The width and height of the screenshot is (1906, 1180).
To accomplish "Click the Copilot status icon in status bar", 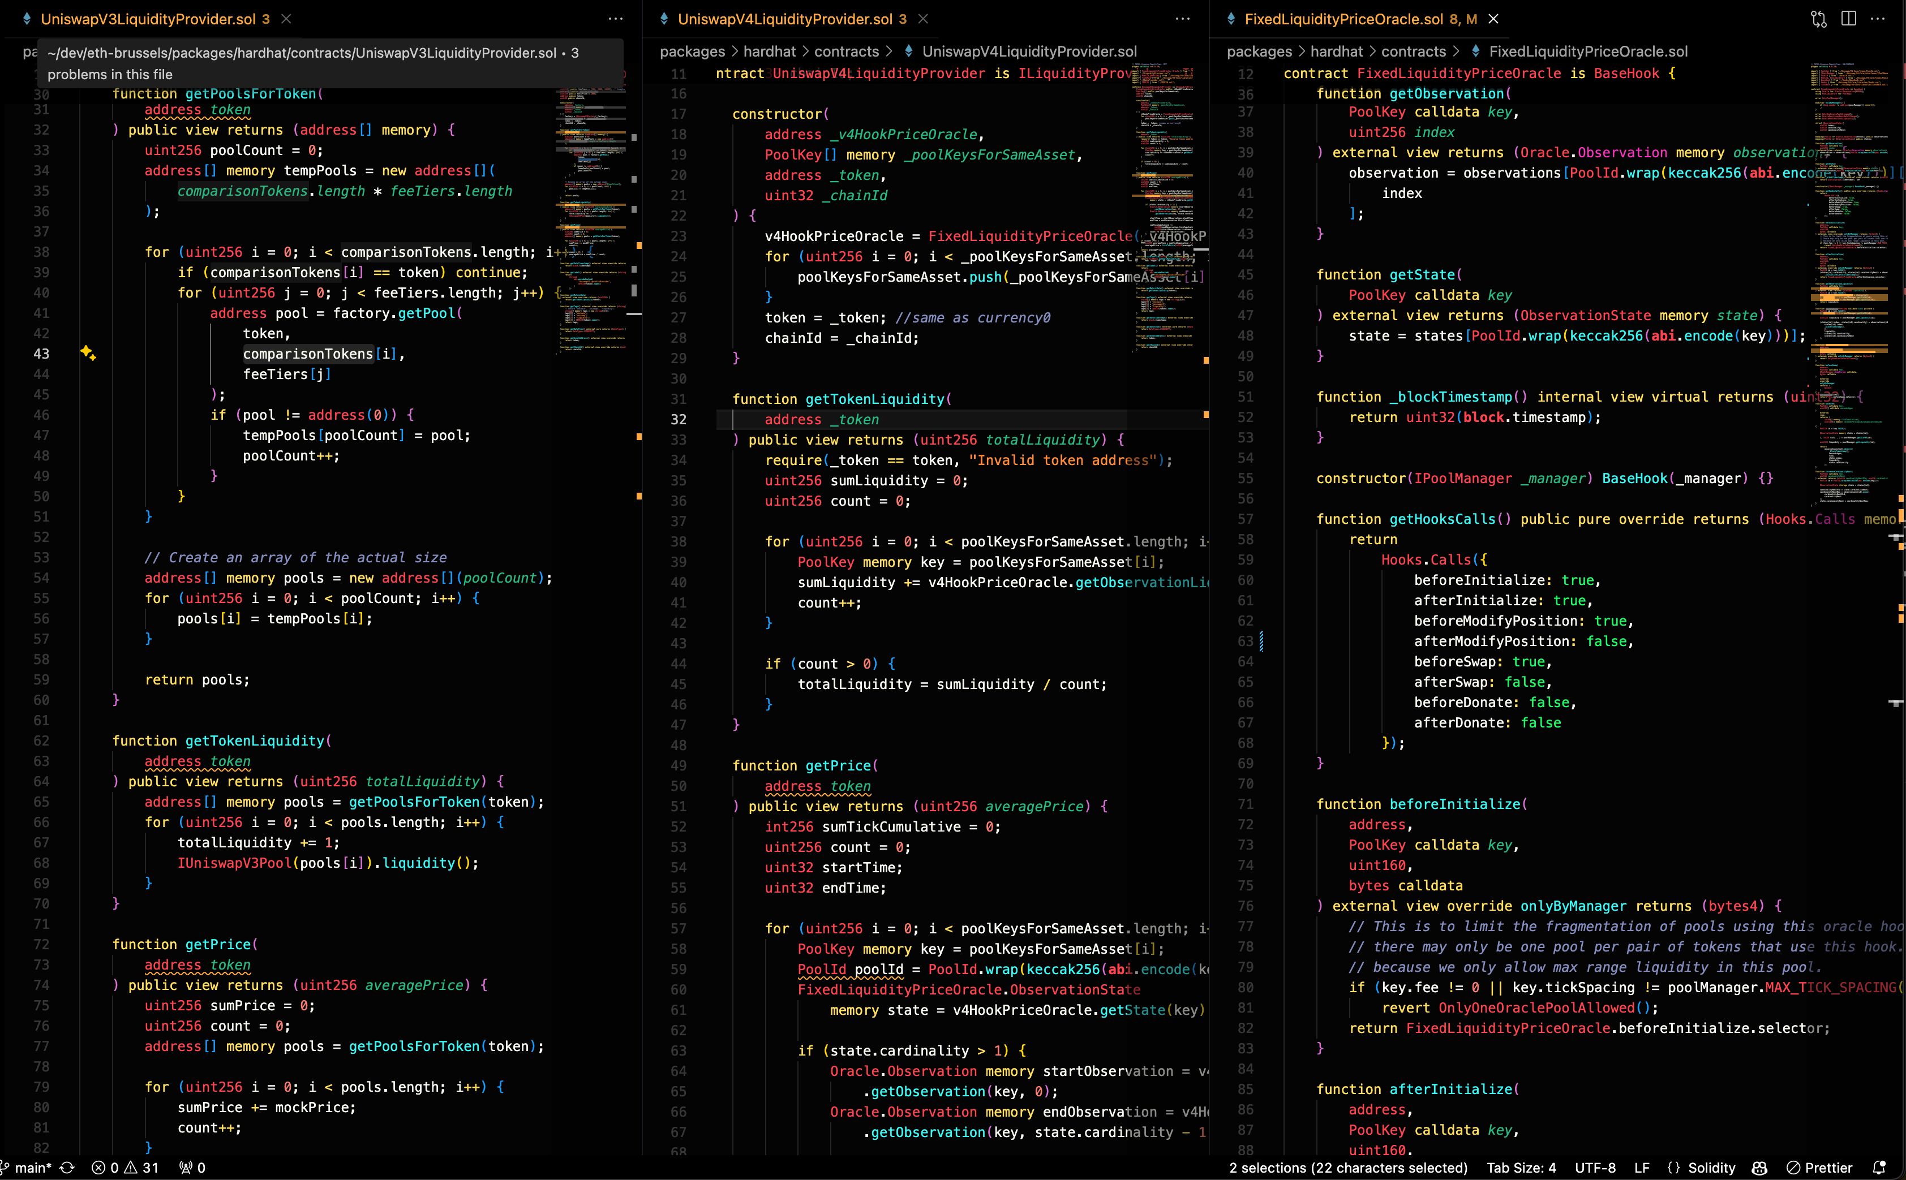I will tap(1759, 1168).
